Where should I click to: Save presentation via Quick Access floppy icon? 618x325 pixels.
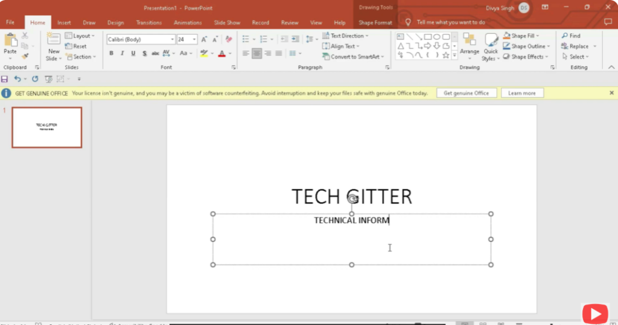coord(5,79)
